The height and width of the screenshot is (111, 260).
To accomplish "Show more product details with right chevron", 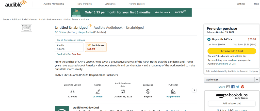I will [x=194, y=90].
